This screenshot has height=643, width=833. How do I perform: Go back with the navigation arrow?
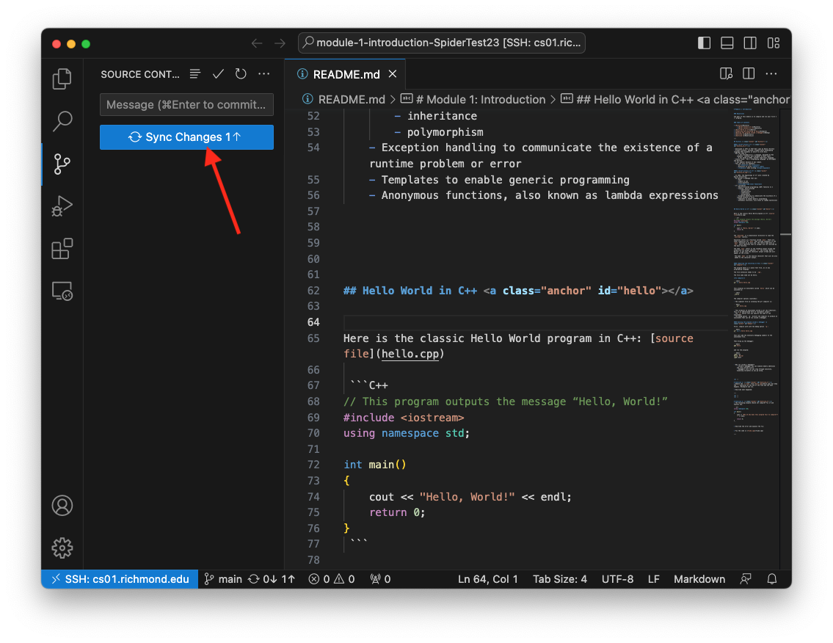(x=257, y=43)
